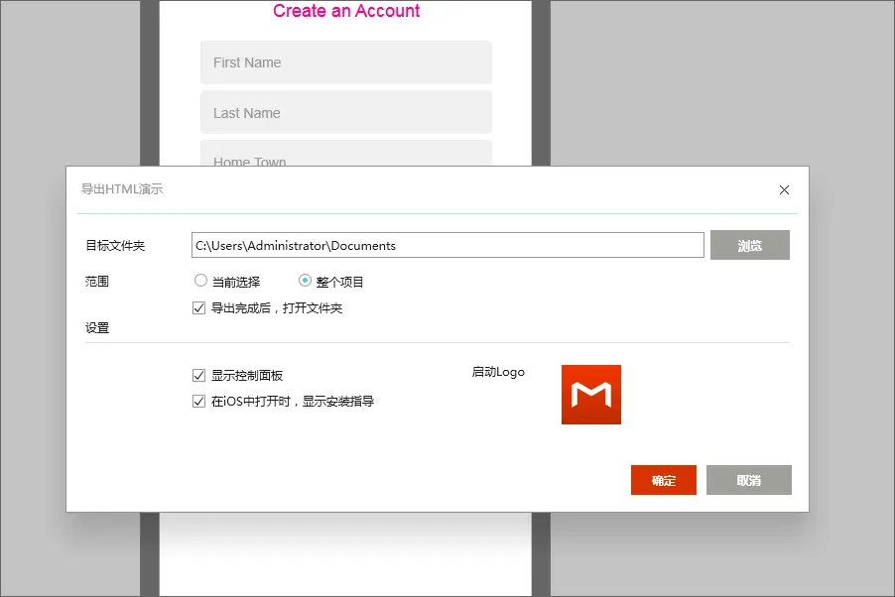Screen dimensions: 895x597
Task: Click the 启动Logo label
Action: click(498, 372)
